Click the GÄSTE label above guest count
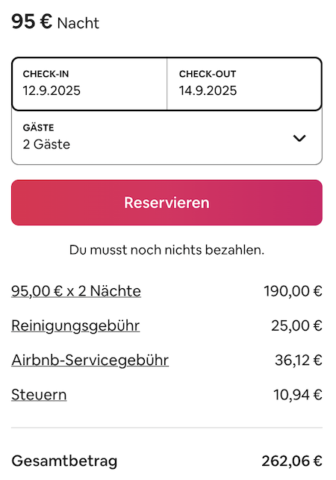 point(38,128)
